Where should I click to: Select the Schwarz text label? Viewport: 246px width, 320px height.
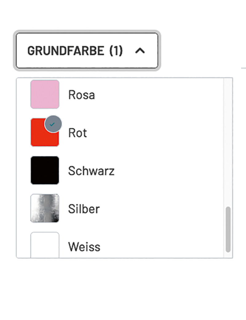[91, 171]
